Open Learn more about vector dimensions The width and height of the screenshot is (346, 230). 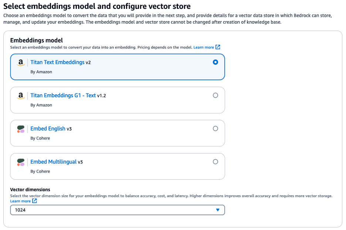(21, 201)
